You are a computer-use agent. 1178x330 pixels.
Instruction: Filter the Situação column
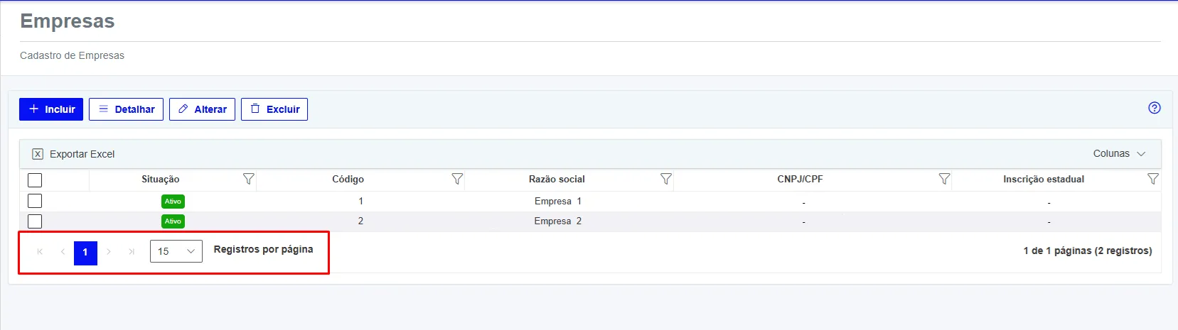click(x=248, y=179)
